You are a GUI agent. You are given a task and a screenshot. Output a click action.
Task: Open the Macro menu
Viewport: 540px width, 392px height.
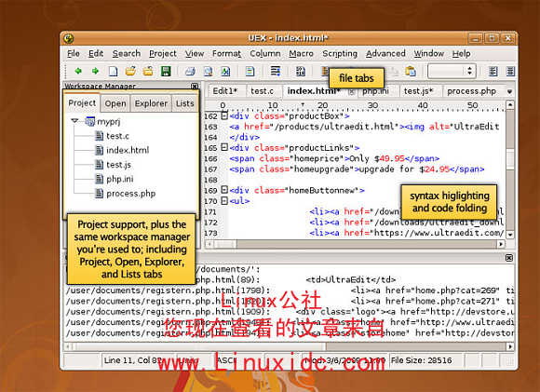(302, 54)
